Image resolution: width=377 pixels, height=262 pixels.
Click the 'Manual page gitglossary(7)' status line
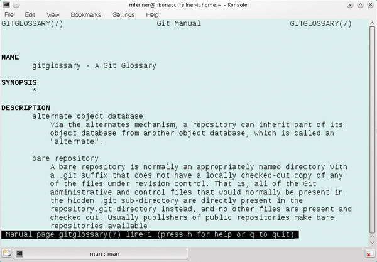pos(150,234)
